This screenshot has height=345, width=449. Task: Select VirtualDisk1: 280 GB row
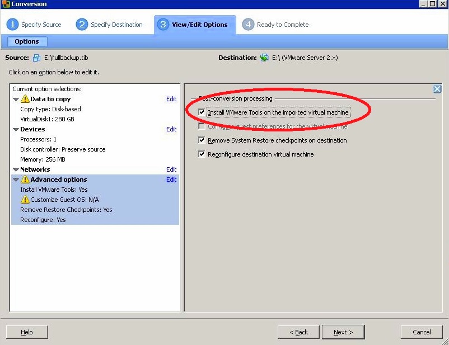(47, 119)
